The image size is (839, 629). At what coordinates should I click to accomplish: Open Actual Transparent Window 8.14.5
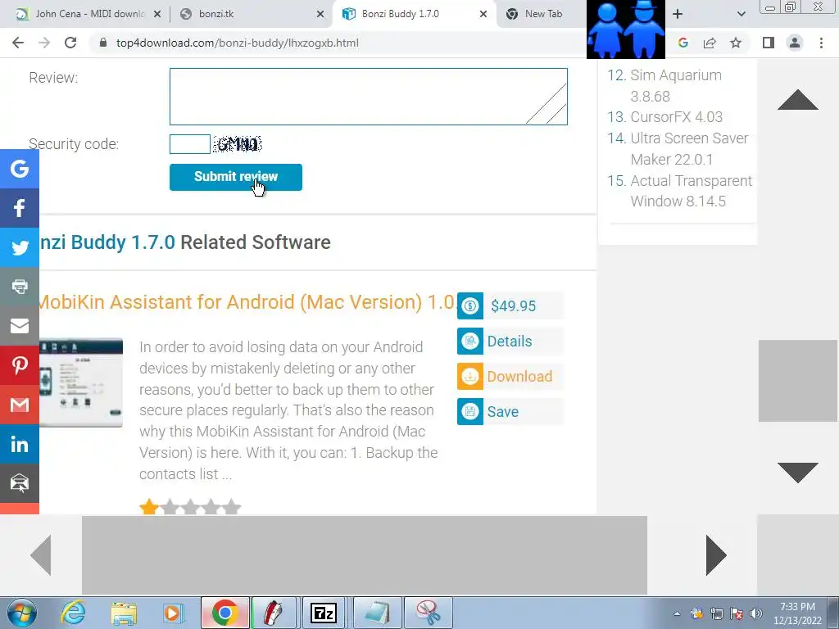pos(691,191)
